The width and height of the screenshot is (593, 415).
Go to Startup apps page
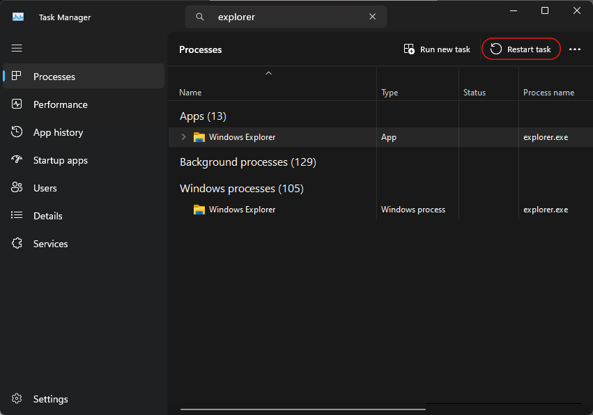pos(84,160)
